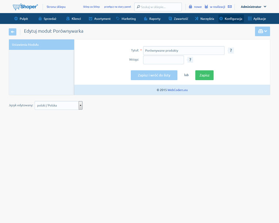The height and width of the screenshot is (223, 279).
Task: Click Zapisz i wróć do listy
Action: click(x=154, y=75)
